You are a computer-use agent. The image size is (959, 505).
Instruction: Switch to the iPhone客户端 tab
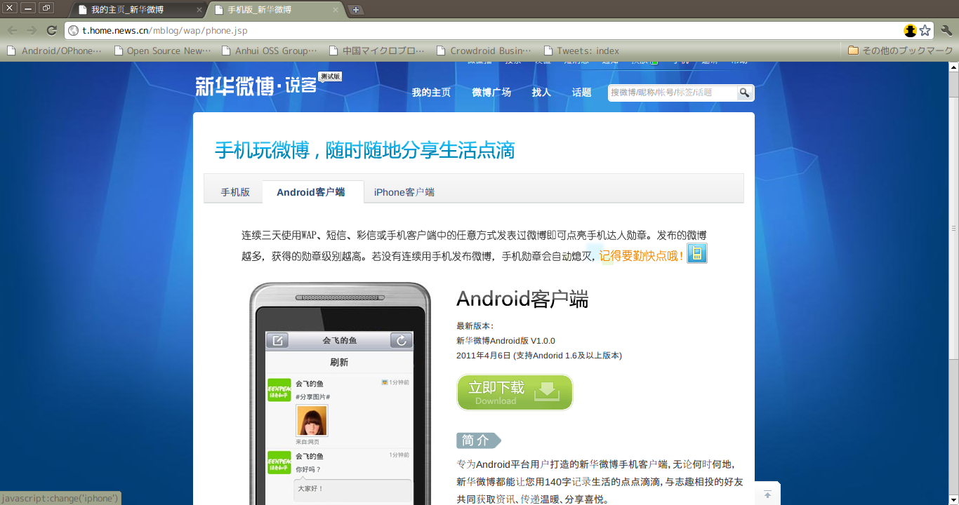point(404,192)
